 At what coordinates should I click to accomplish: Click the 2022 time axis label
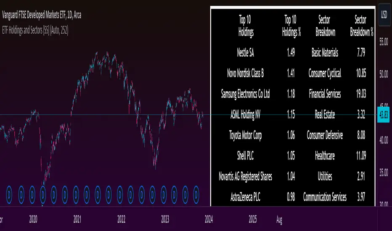[x=121, y=220]
